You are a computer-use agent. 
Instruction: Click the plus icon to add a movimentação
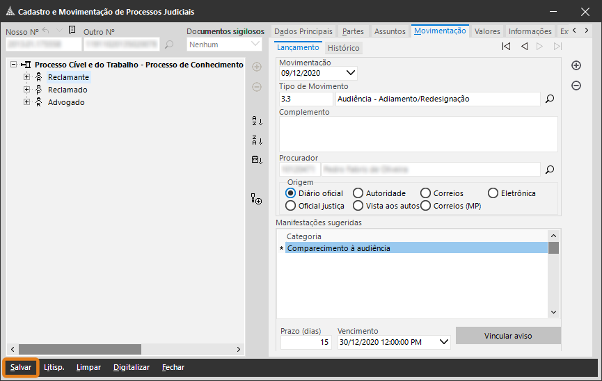tap(576, 65)
